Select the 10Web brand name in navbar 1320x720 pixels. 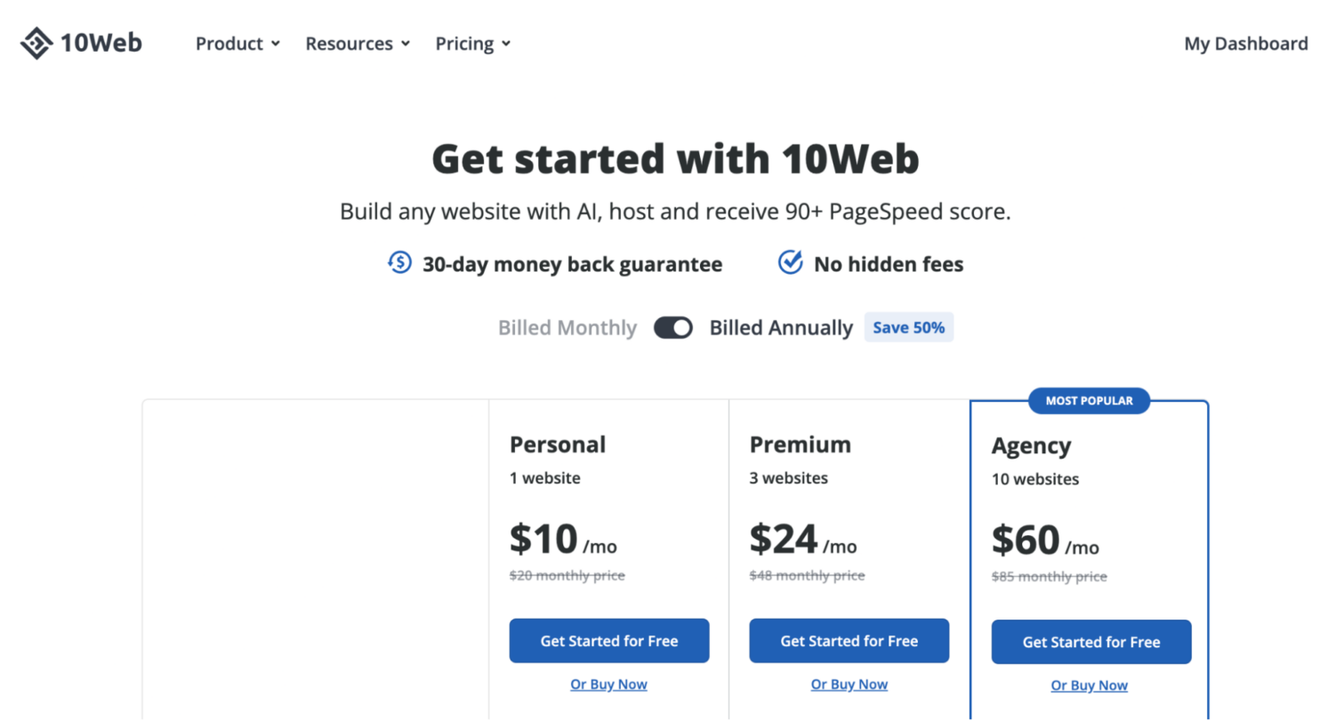click(x=102, y=42)
